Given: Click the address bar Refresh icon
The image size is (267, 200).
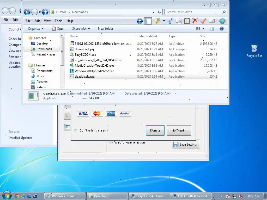Looking at the screenshot, I should (x=159, y=12).
